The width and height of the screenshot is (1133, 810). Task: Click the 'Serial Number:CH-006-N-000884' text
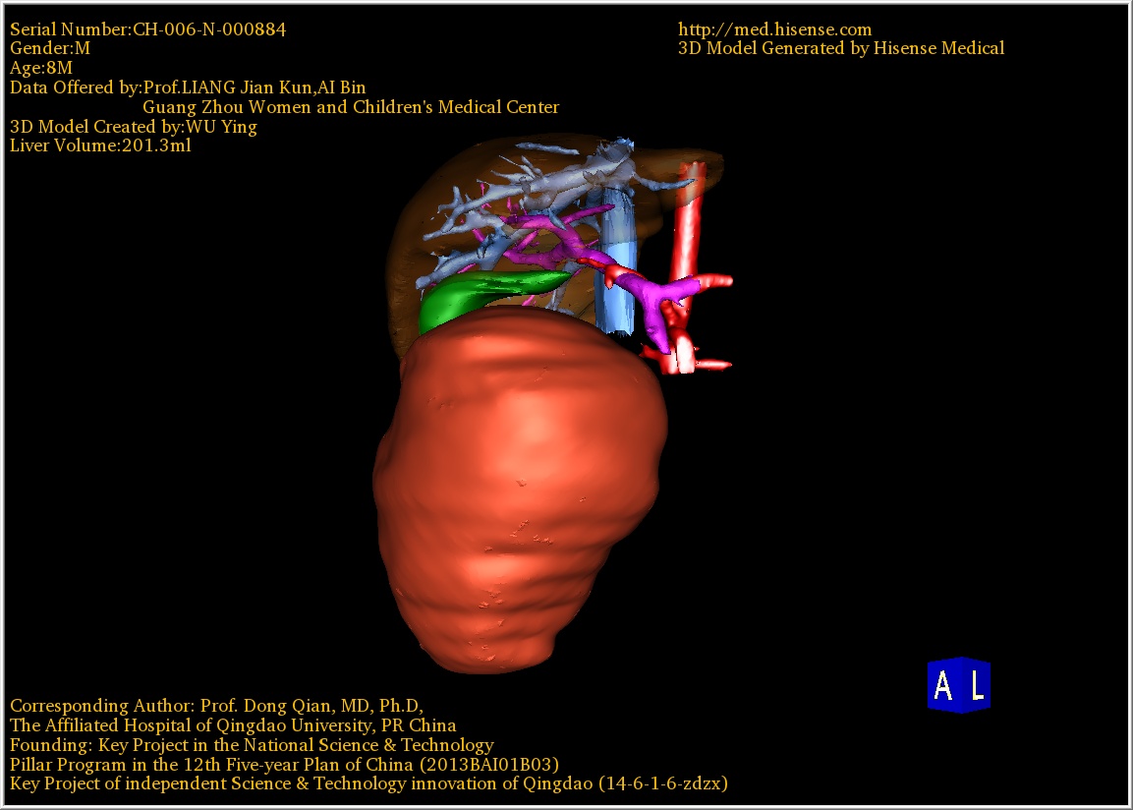(147, 29)
